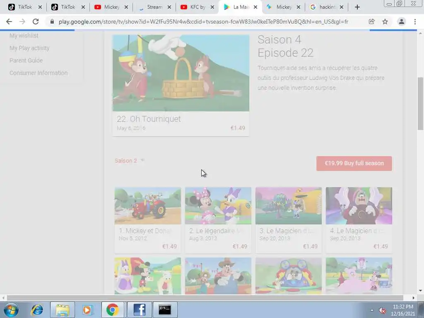Reload the Google Play page
Viewport: 424px width, 318px height.
[36, 22]
